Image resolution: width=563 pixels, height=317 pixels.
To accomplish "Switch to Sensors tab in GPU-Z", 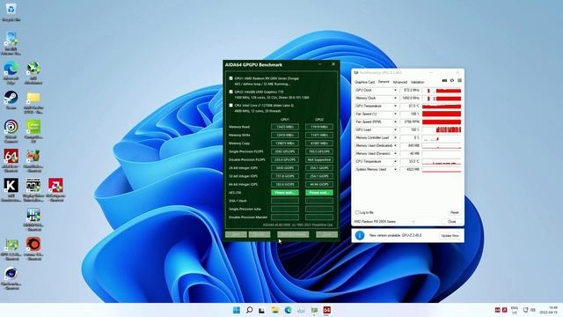I will [384, 82].
